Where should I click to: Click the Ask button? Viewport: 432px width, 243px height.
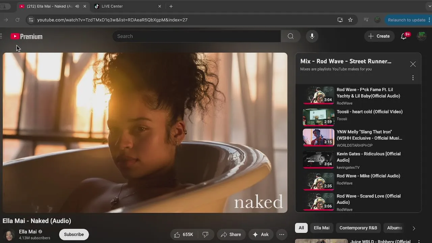point(261,235)
